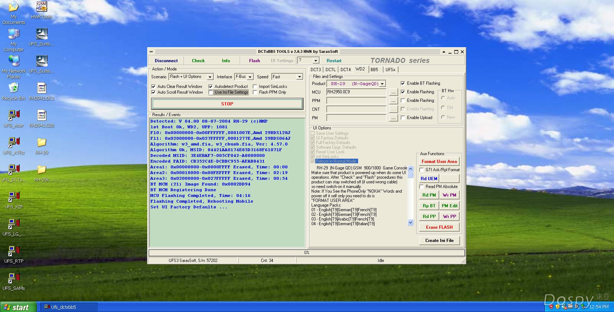
Task: Open the UFS_Acer shortcut
Action: pos(14,118)
